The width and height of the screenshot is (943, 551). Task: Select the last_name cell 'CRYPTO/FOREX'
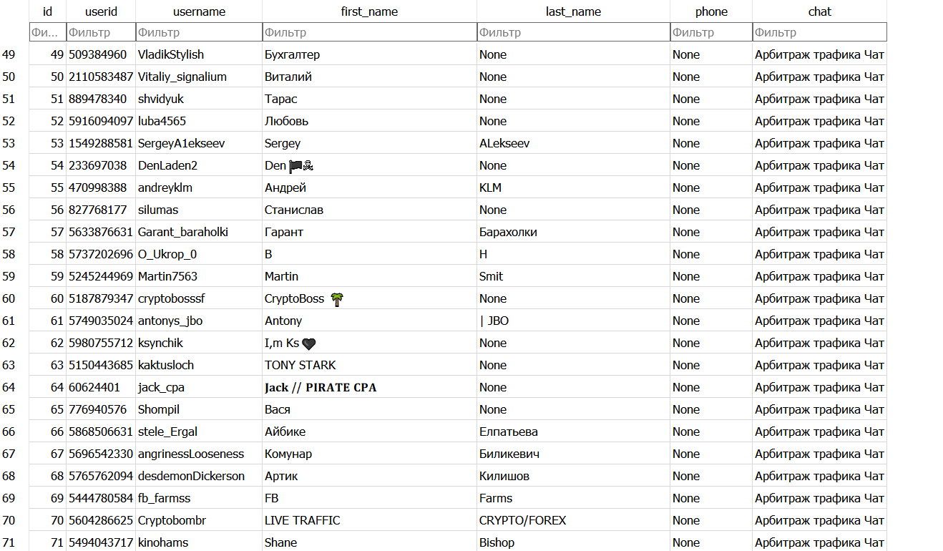point(522,520)
